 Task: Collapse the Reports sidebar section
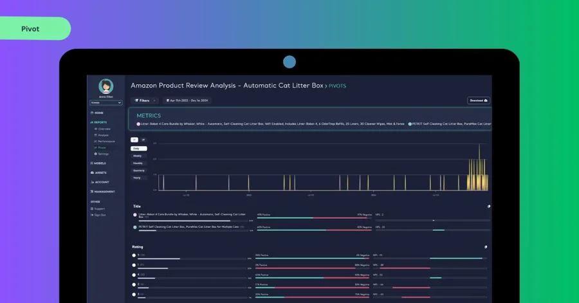tap(98, 122)
